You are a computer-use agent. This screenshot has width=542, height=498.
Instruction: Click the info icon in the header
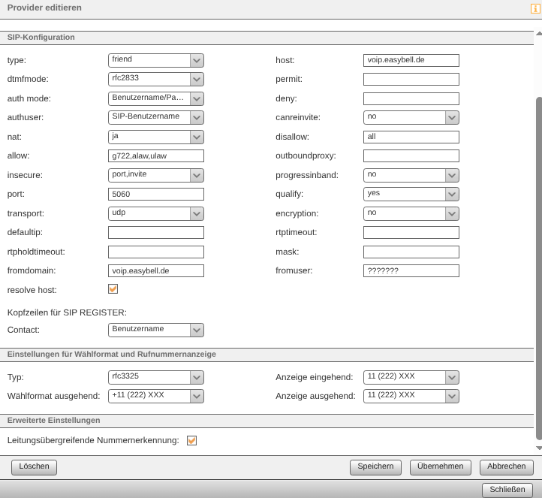click(535, 8)
